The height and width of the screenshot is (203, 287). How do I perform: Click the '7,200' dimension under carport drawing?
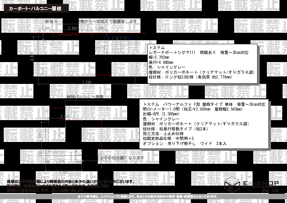(87, 82)
